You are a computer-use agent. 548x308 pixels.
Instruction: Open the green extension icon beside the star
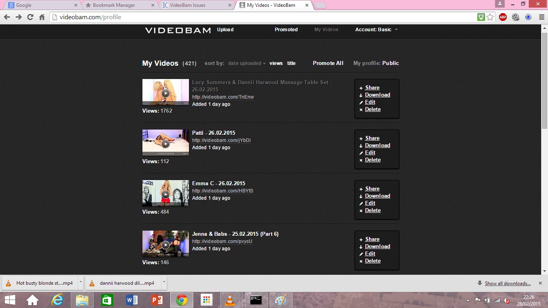481,17
